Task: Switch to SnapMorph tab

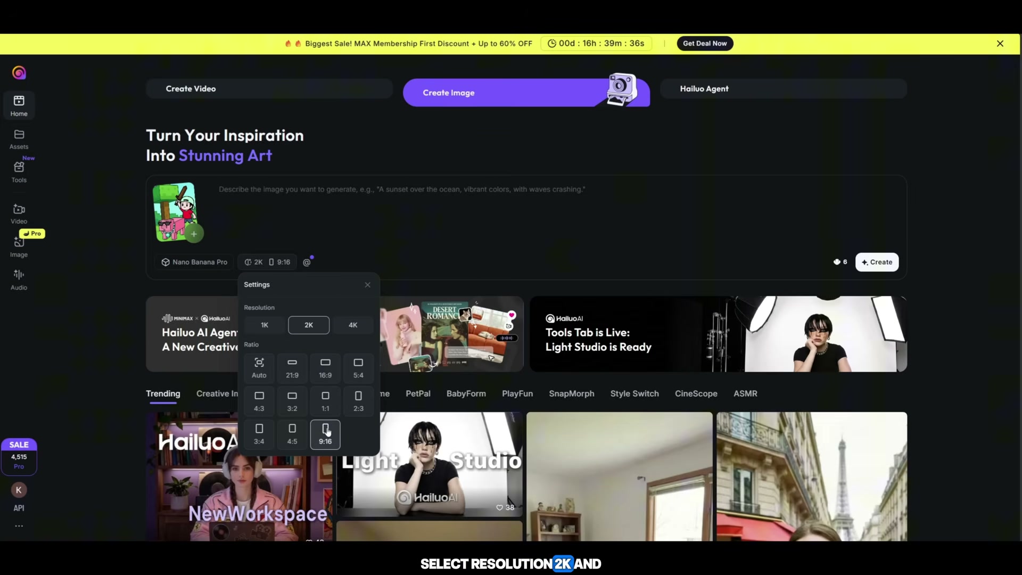Action: pyautogui.click(x=572, y=394)
